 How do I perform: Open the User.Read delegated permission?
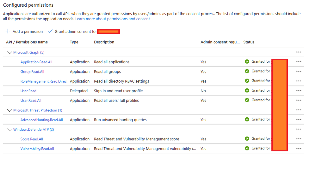click(28, 91)
